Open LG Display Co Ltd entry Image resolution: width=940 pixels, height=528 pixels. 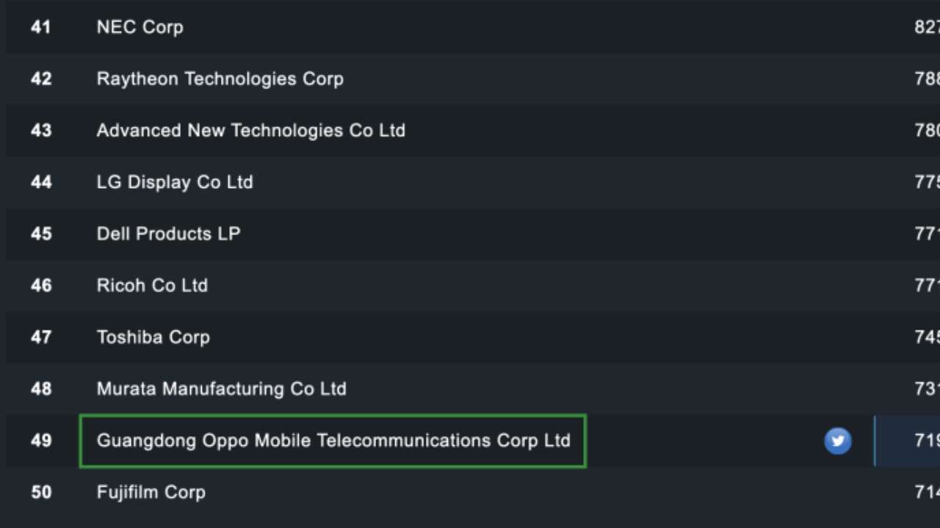pyautogui.click(x=175, y=182)
